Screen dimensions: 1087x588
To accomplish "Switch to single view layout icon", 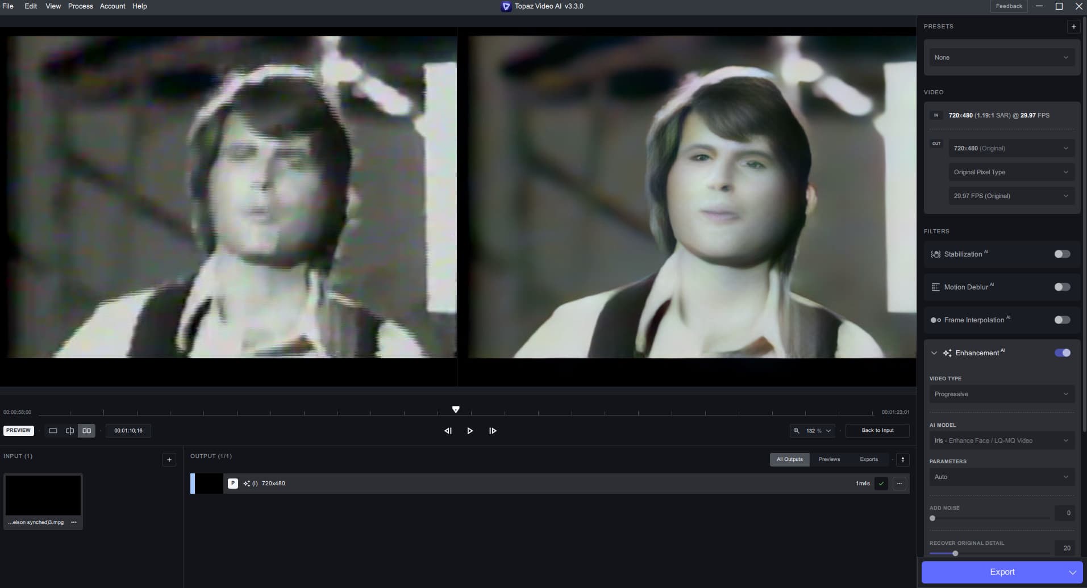I will [53, 431].
